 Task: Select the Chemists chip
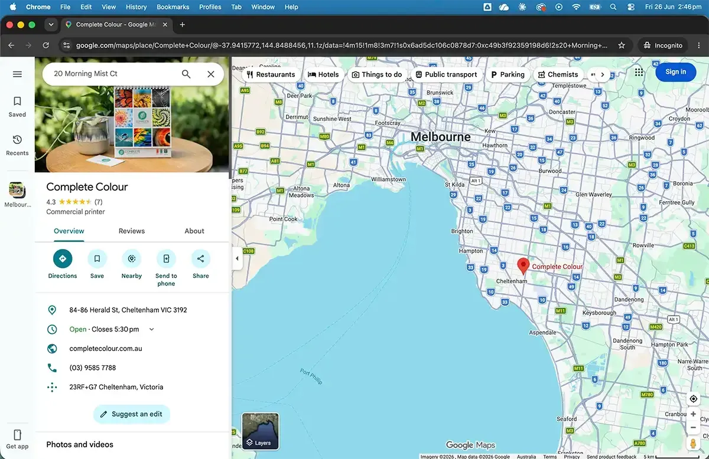[x=558, y=74]
